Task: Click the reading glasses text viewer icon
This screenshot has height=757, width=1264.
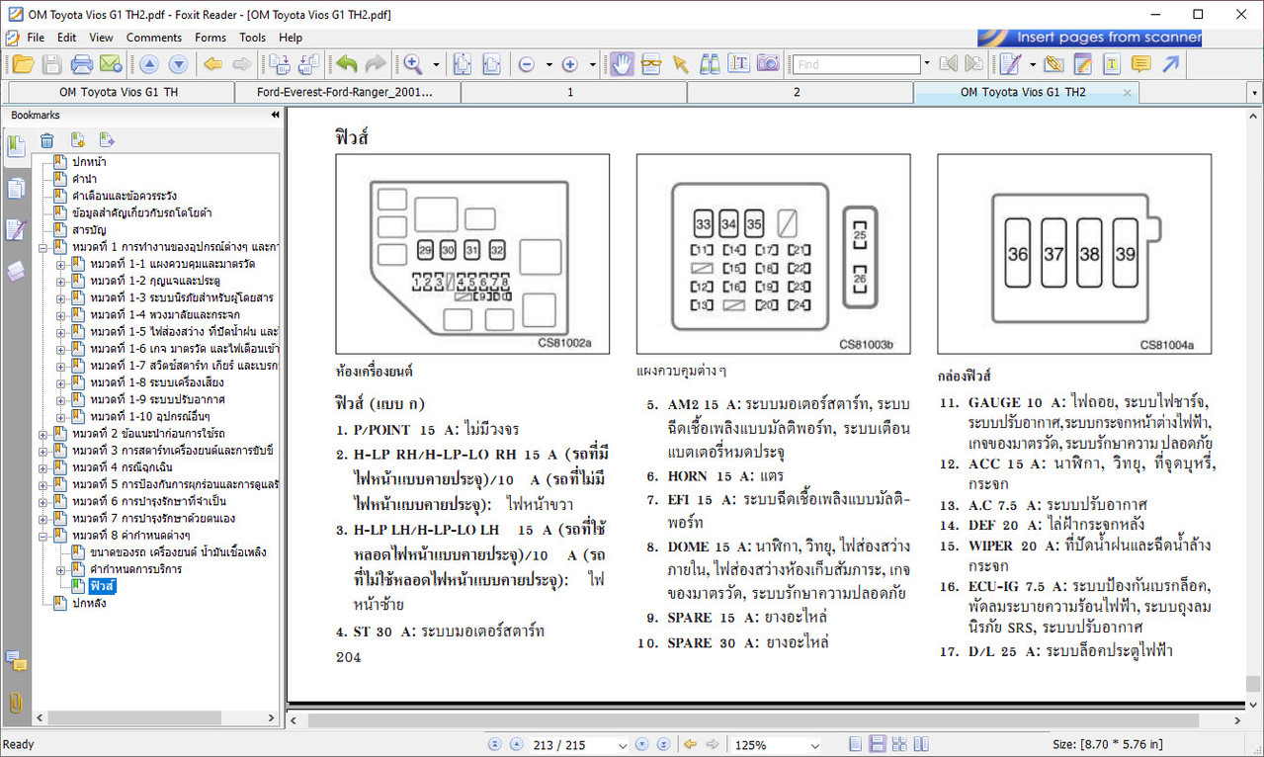Action: coord(650,64)
